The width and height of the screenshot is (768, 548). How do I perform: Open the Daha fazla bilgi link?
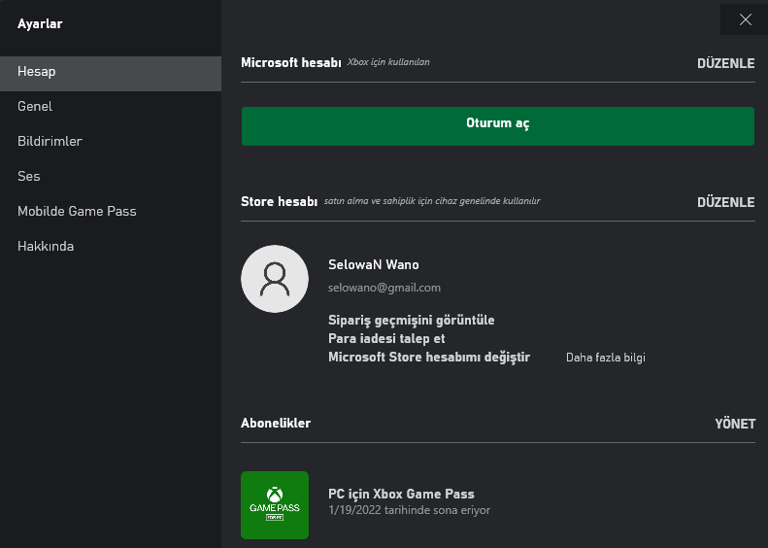pos(605,358)
